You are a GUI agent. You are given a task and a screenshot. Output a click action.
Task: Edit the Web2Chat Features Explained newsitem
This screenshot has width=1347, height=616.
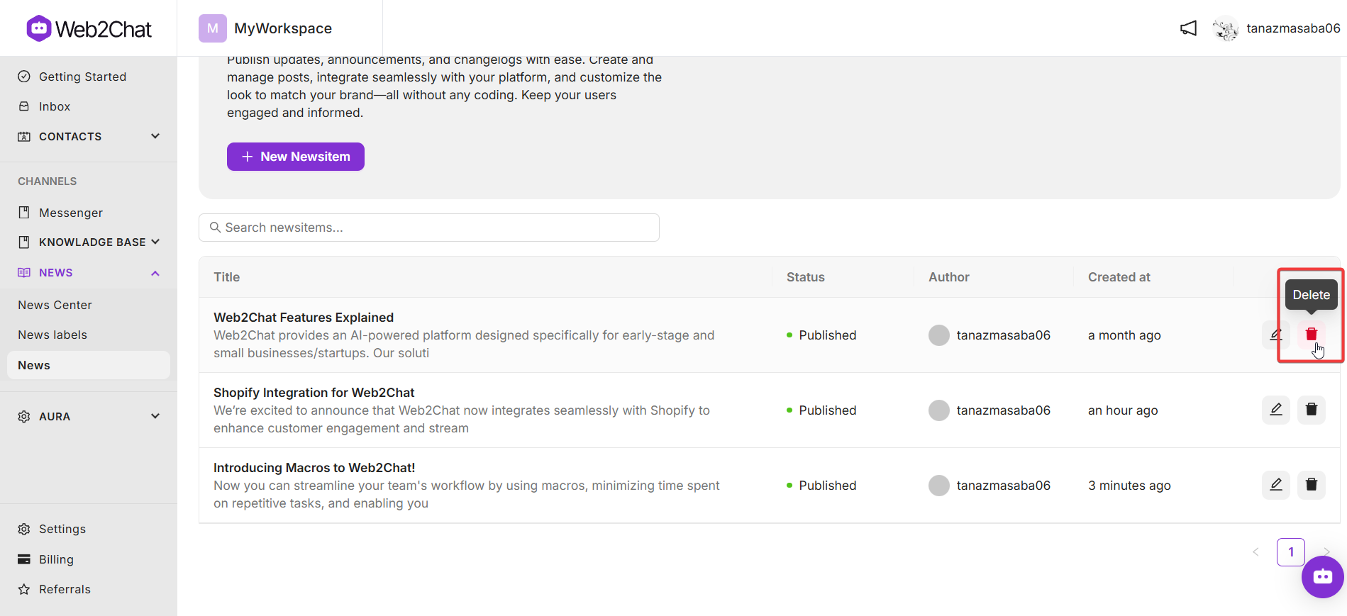[1275, 335]
